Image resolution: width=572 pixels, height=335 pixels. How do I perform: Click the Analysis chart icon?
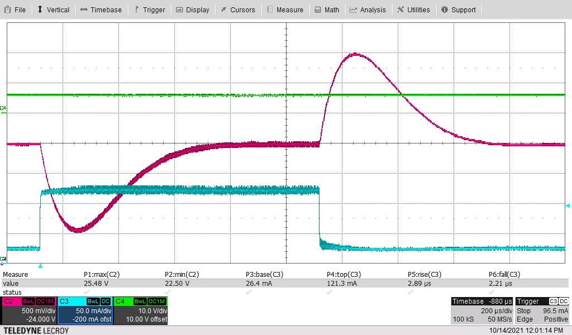point(354,9)
